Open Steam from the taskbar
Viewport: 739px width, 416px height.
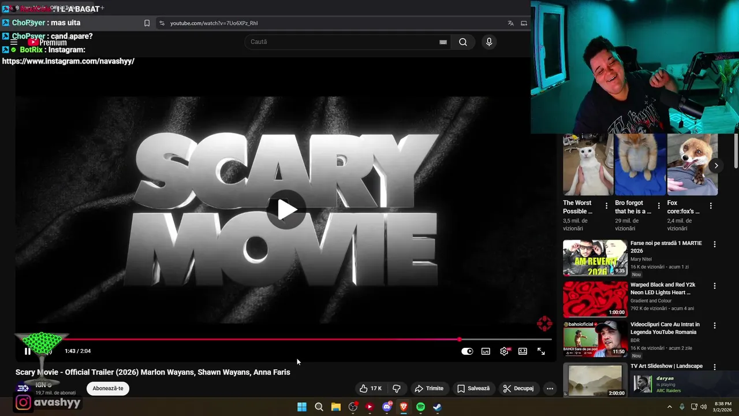click(438, 407)
